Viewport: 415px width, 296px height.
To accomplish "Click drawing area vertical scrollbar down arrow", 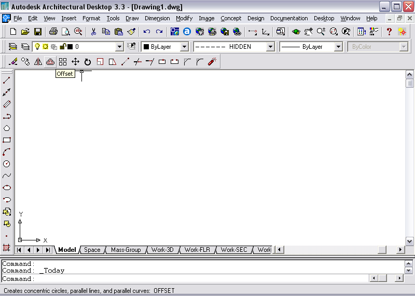I will (409, 241).
